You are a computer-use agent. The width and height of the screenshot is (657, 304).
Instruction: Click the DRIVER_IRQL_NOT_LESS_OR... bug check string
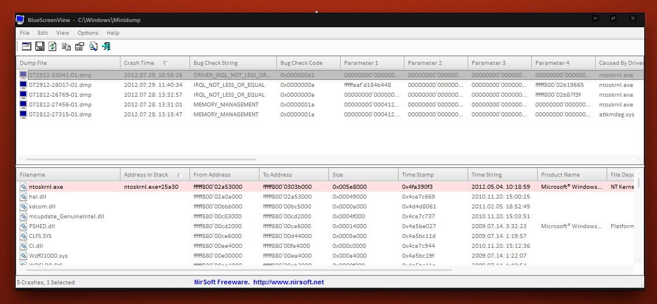pos(232,75)
